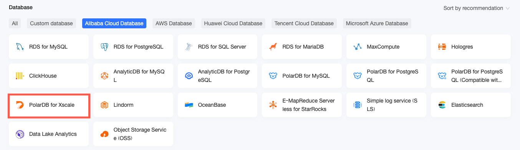Click the RDS for MariaDB seal icon

click(x=273, y=47)
